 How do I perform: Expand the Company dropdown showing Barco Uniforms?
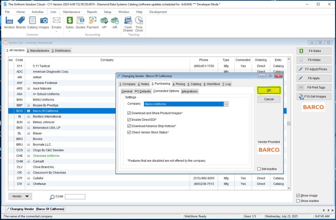(226, 104)
